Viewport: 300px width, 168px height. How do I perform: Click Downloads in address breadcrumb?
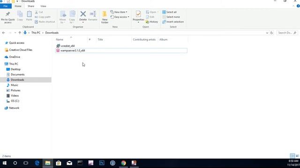point(52,33)
